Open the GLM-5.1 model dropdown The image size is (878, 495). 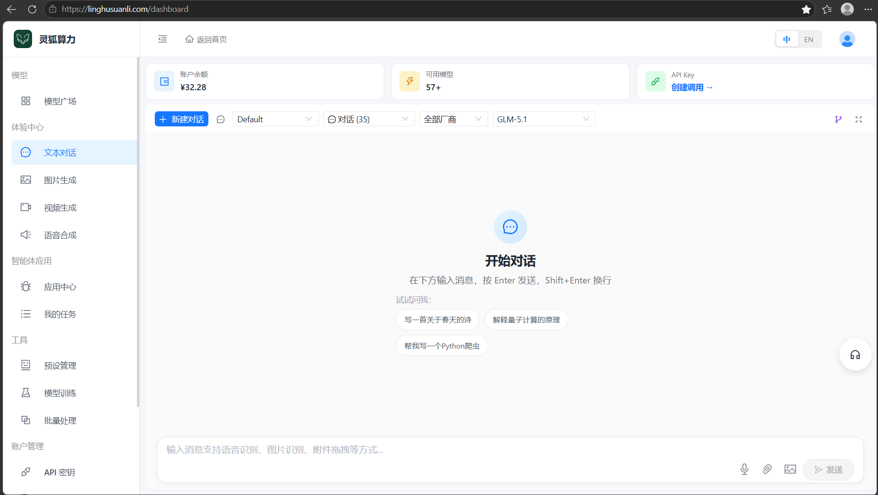544,120
